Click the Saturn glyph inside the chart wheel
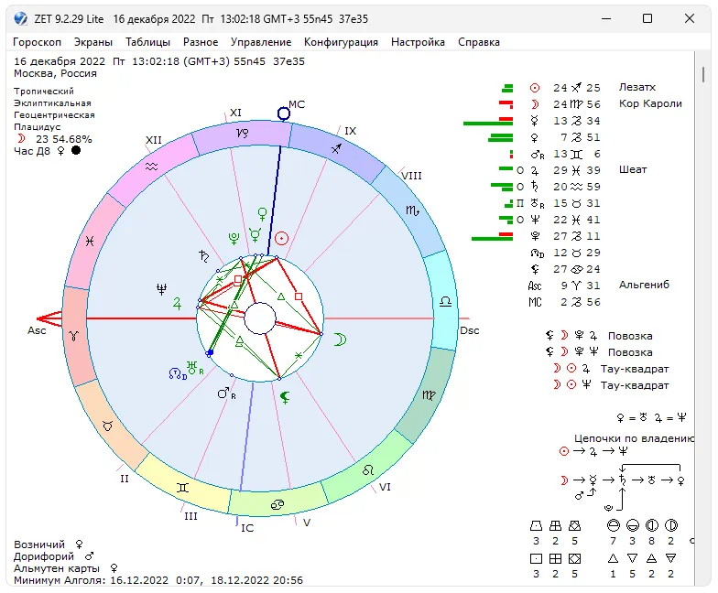Image resolution: width=718 pixels, height=593 pixels. pos(203,256)
